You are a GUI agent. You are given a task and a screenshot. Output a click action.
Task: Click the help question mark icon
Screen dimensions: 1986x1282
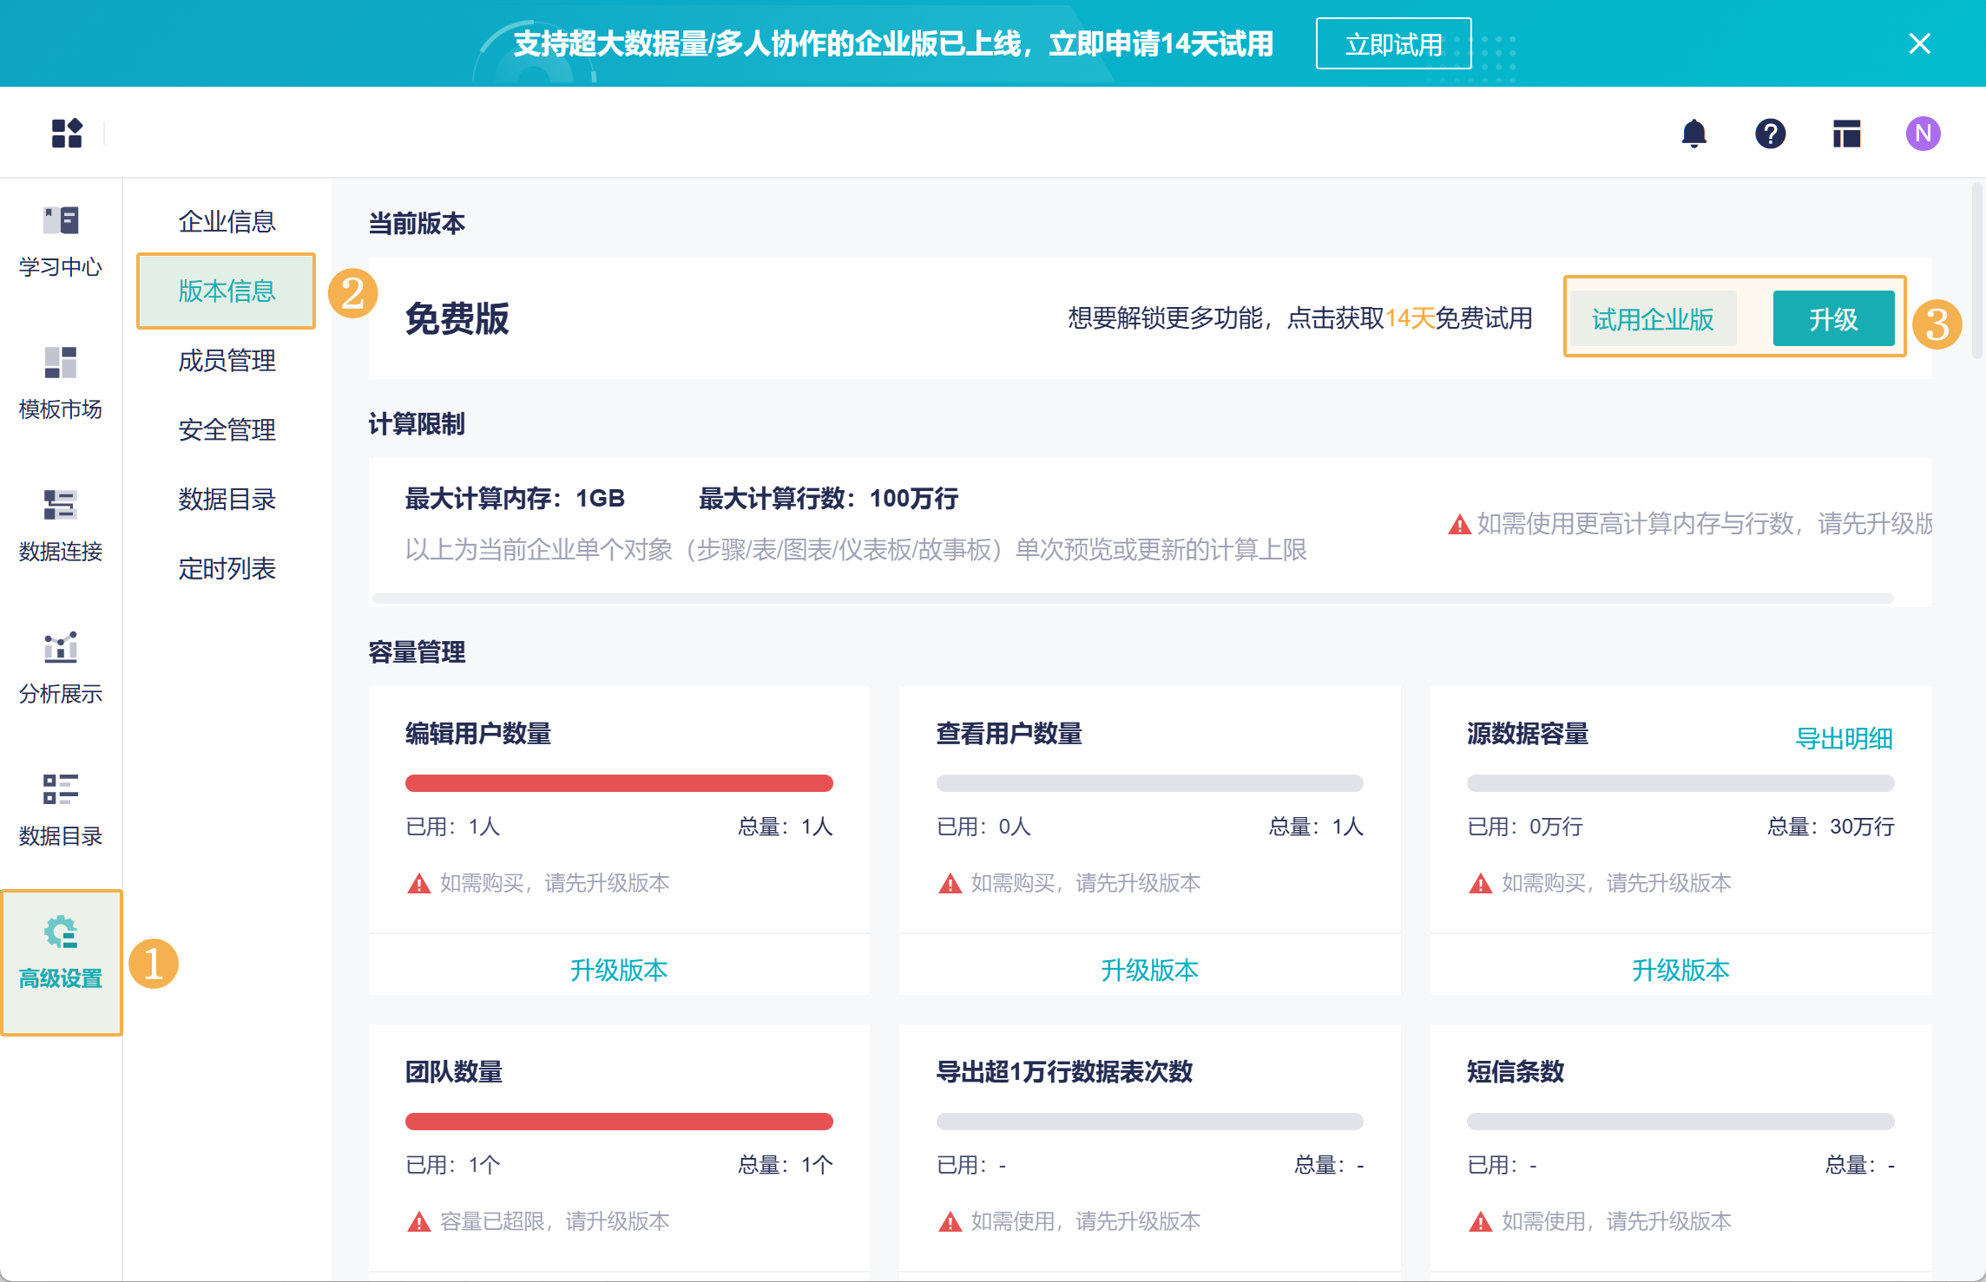tap(1770, 134)
